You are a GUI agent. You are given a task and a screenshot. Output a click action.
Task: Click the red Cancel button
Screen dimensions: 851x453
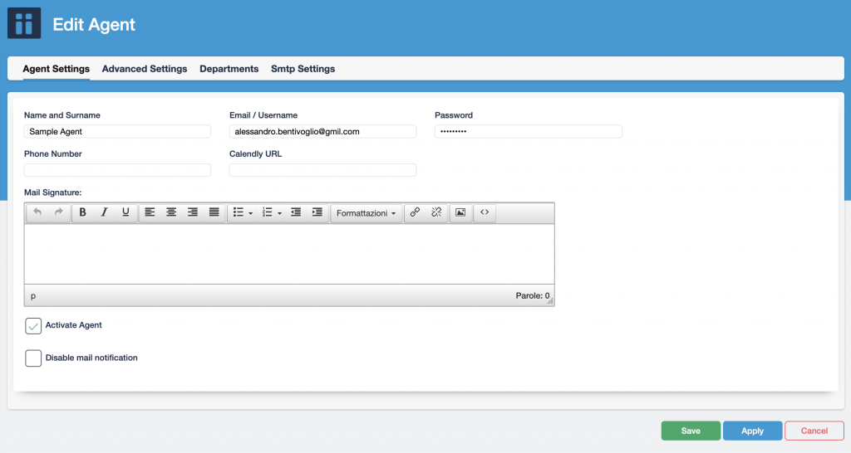(814, 431)
